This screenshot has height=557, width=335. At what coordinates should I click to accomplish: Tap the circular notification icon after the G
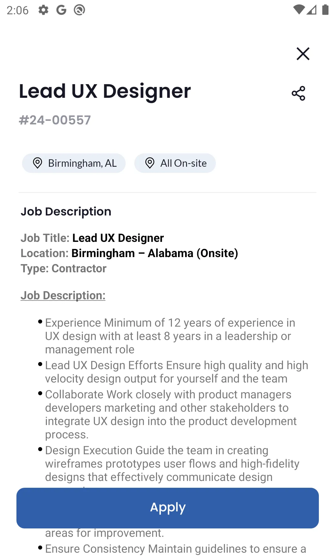[x=79, y=10]
